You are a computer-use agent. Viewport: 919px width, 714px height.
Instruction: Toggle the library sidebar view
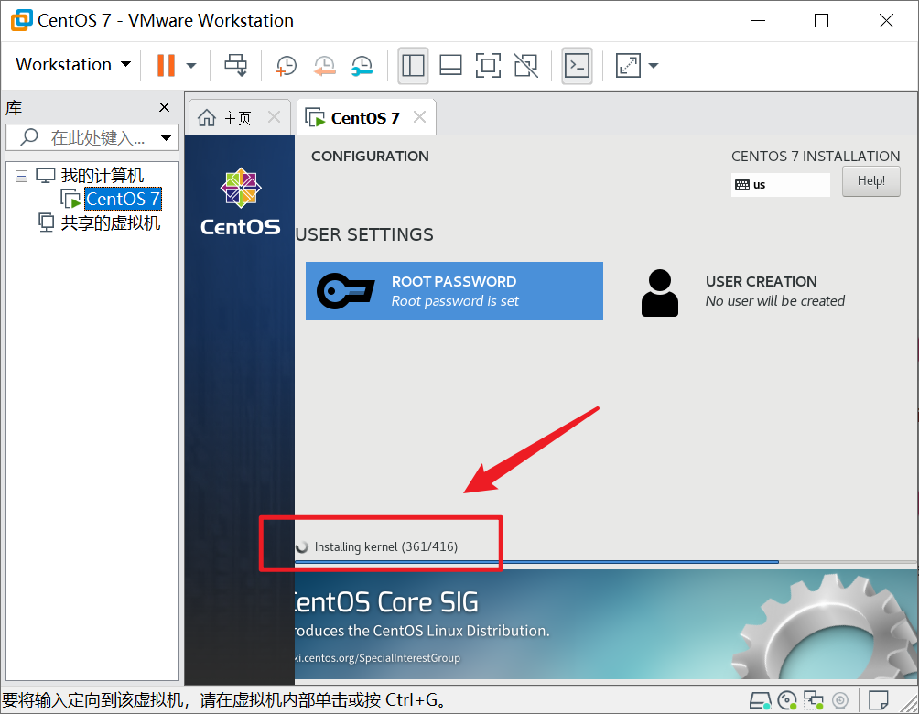click(413, 65)
